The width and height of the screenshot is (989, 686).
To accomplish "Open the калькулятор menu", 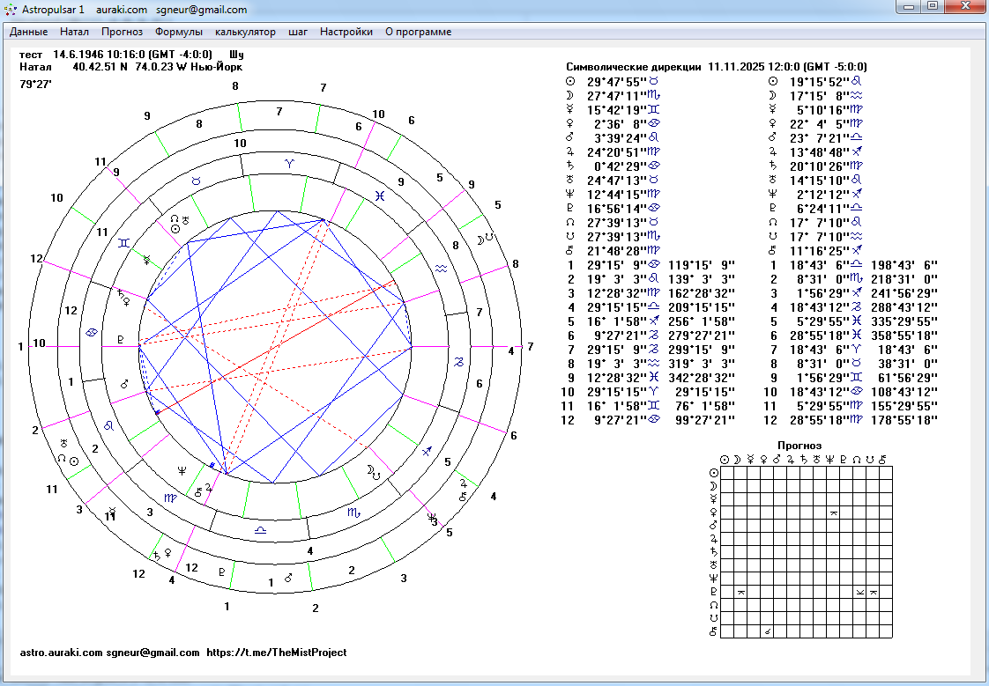I will (x=245, y=32).
